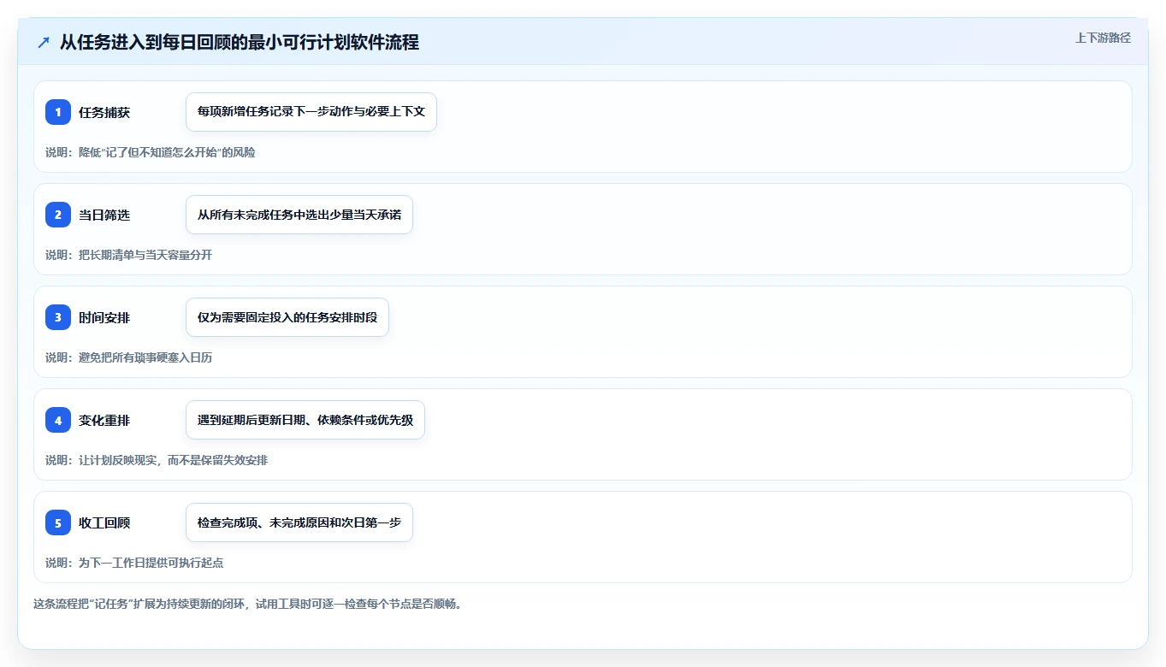Select the 任务捕获 step heading
The height and width of the screenshot is (667, 1166).
104,112
